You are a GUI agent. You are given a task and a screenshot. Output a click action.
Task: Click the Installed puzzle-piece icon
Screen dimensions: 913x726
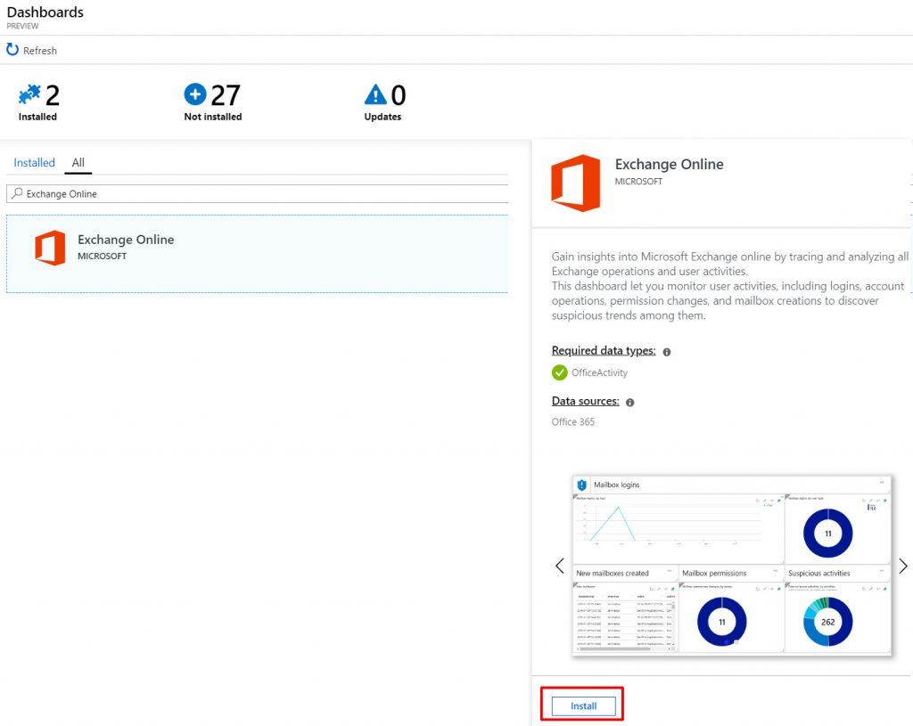(x=29, y=94)
